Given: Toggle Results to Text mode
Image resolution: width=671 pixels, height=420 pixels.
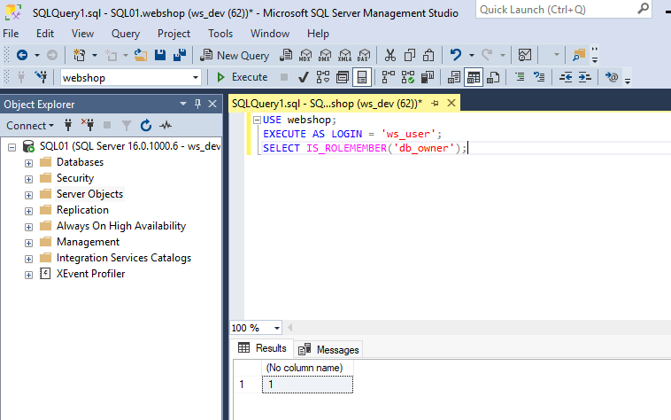Looking at the screenshot, I should [x=454, y=77].
